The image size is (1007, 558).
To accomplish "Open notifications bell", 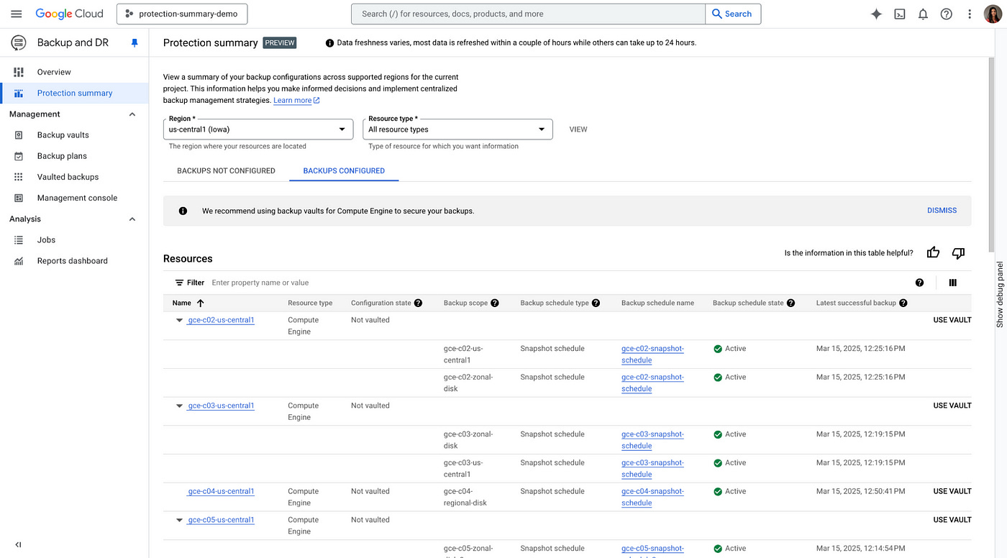I will pos(923,14).
